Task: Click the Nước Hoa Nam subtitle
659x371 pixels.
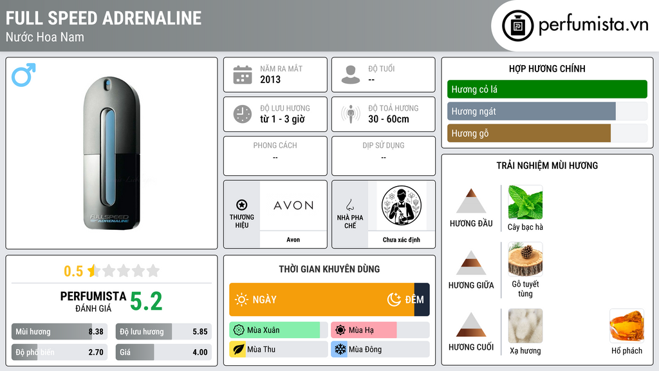Action: pyautogui.click(x=45, y=37)
